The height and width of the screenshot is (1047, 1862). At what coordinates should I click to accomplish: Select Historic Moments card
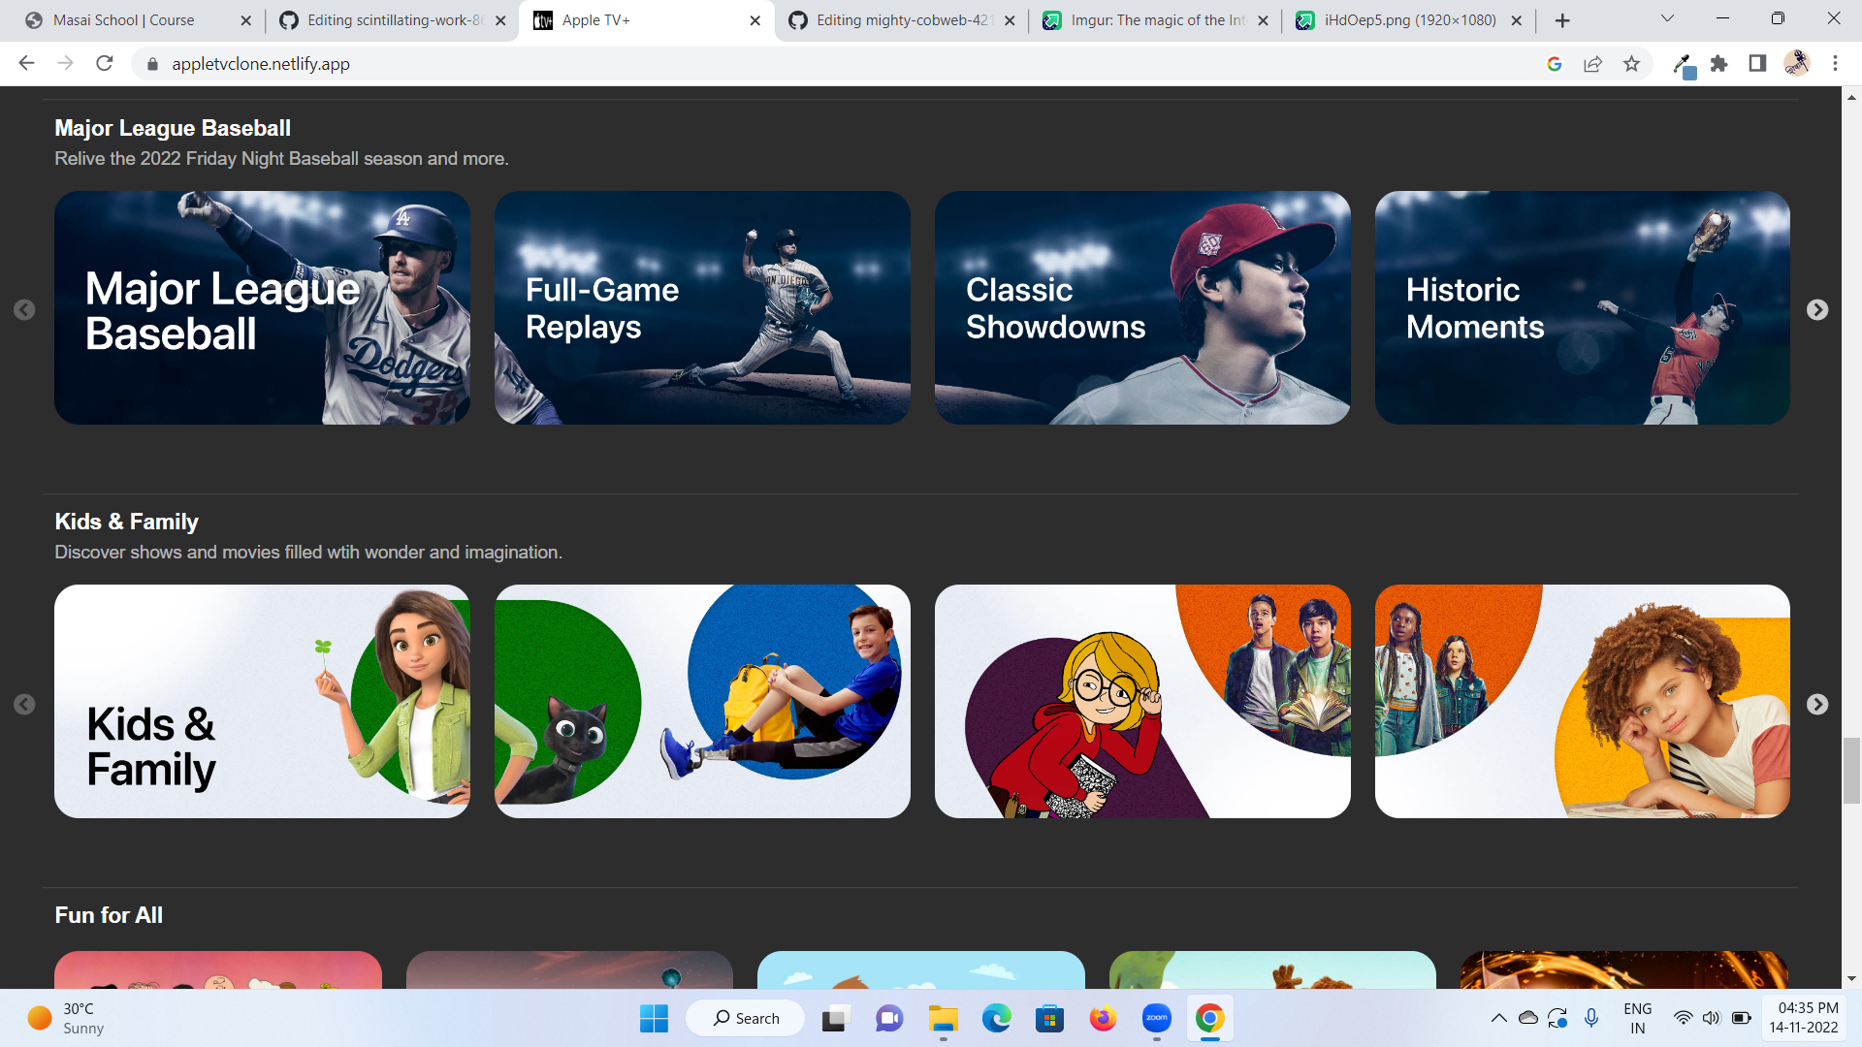[1582, 307]
